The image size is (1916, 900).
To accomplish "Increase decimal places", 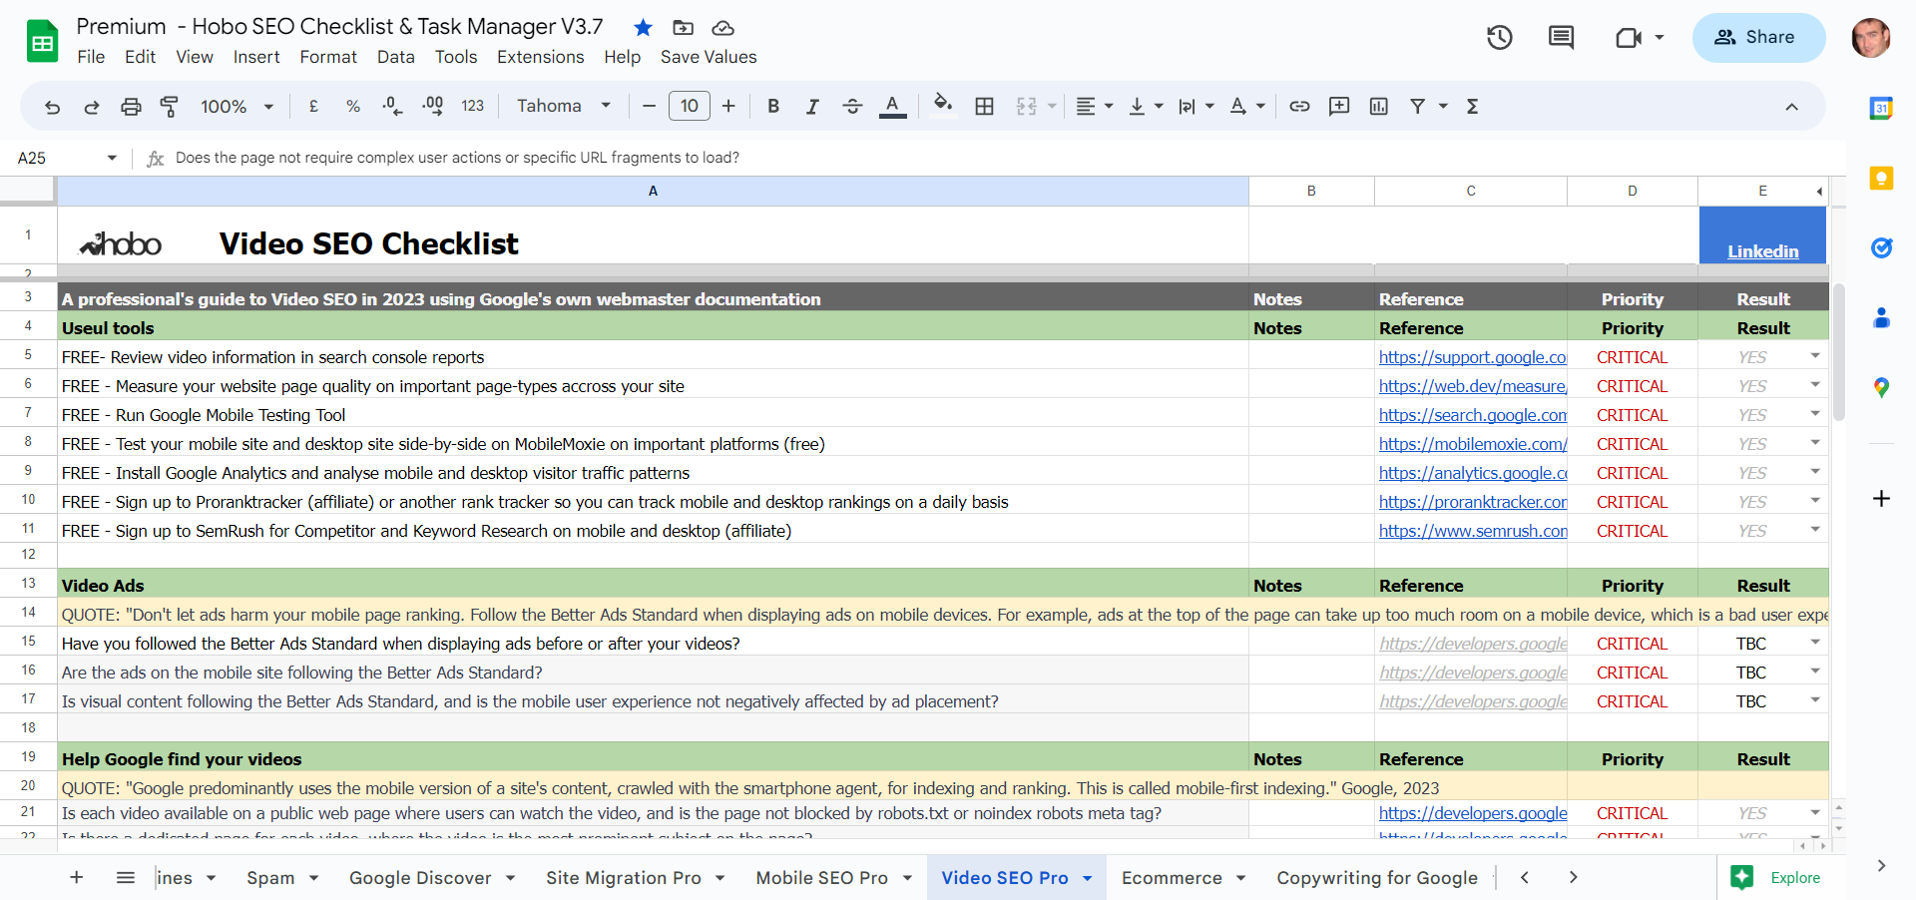I will [433, 107].
